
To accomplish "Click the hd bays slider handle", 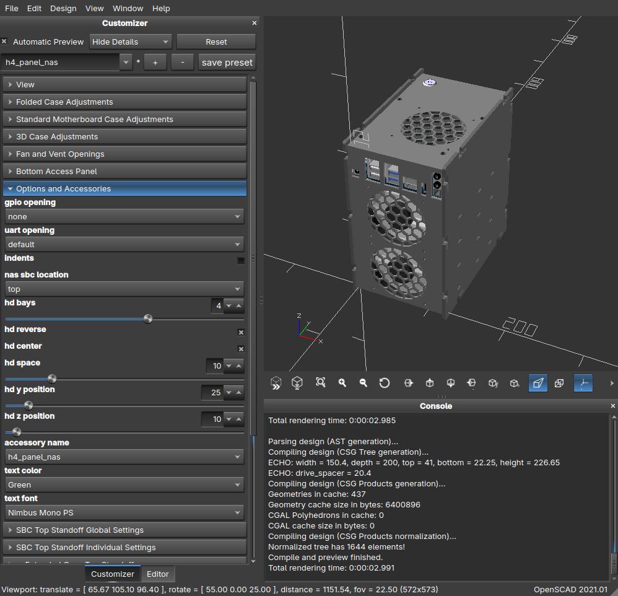I will click(x=148, y=318).
